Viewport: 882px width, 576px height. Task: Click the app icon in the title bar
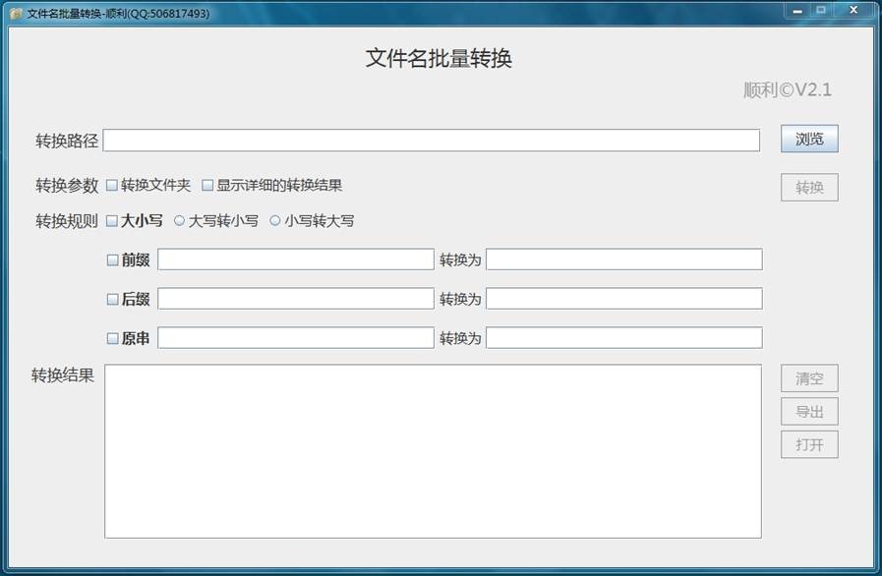[17, 13]
